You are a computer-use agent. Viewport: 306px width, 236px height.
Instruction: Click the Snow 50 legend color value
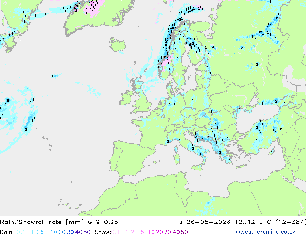point(184,232)
